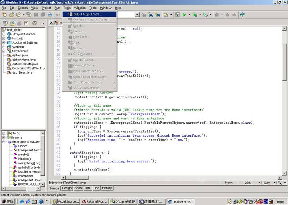Switch to the Design tab
The image size is (288, 205).
67,188
